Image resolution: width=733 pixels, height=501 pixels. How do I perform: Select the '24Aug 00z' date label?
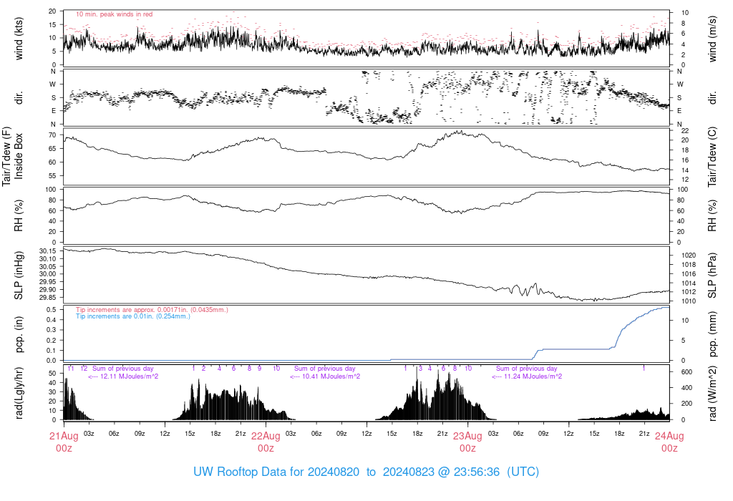(x=669, y=442)
